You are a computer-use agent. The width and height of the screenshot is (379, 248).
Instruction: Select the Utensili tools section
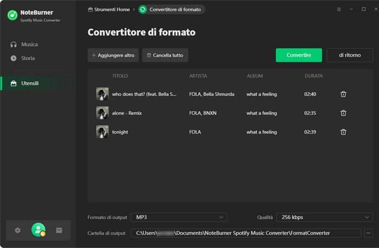(38, 83)
